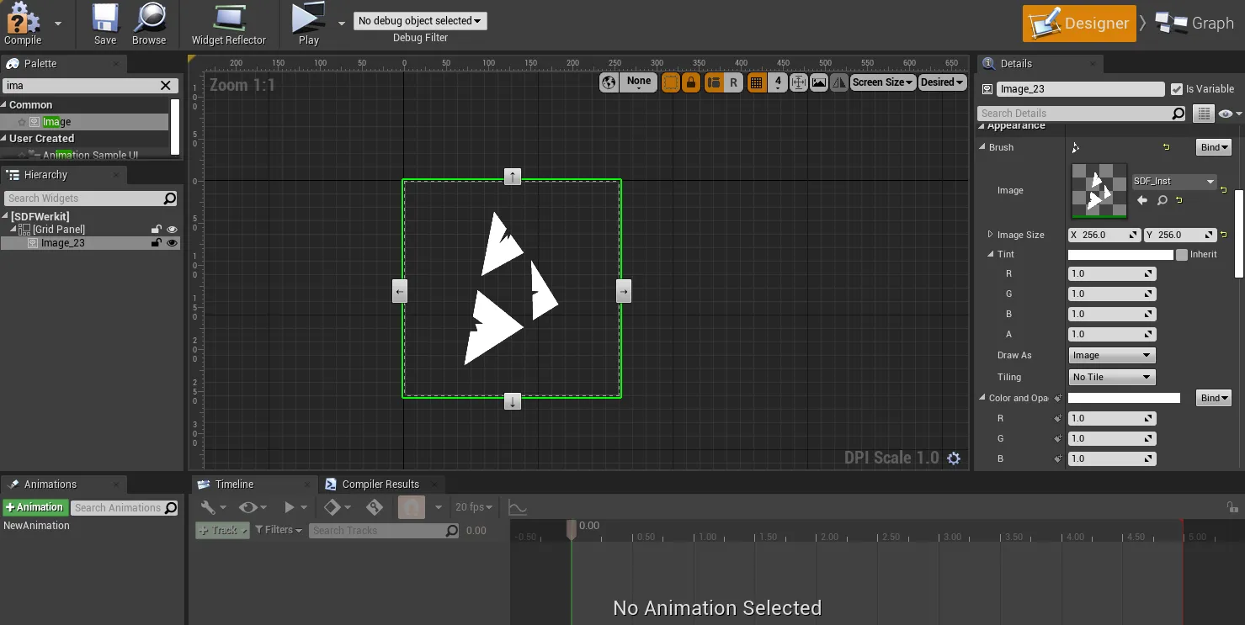
Task: Open the grid snap size 4 dropdown
Action: click(x=778, y=82)
